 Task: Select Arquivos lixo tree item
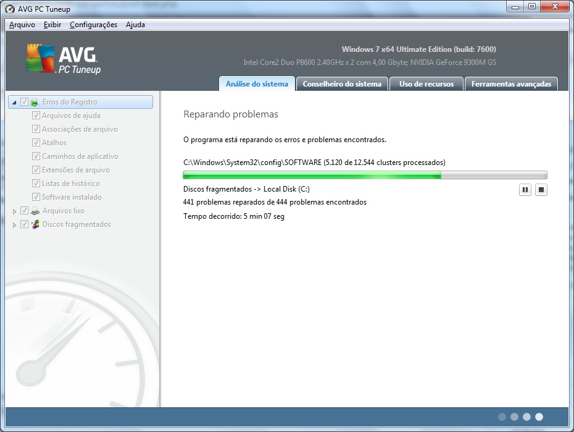point(64,211)
